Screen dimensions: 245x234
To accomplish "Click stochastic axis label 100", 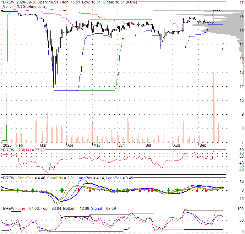I will click(x=241, y=209).
